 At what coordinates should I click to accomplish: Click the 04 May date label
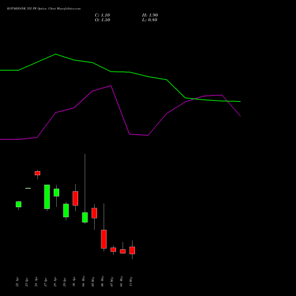[83, 281]
